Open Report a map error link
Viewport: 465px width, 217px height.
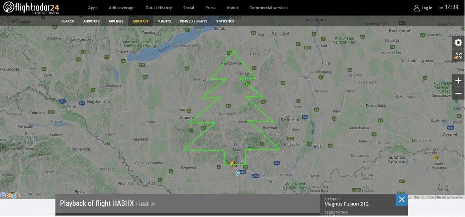449,197
